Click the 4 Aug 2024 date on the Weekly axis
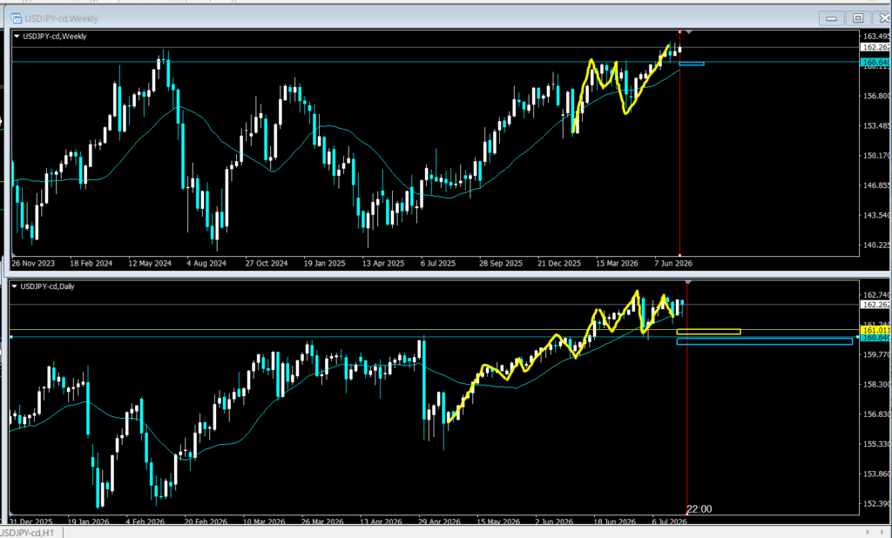 pos(206,263)
